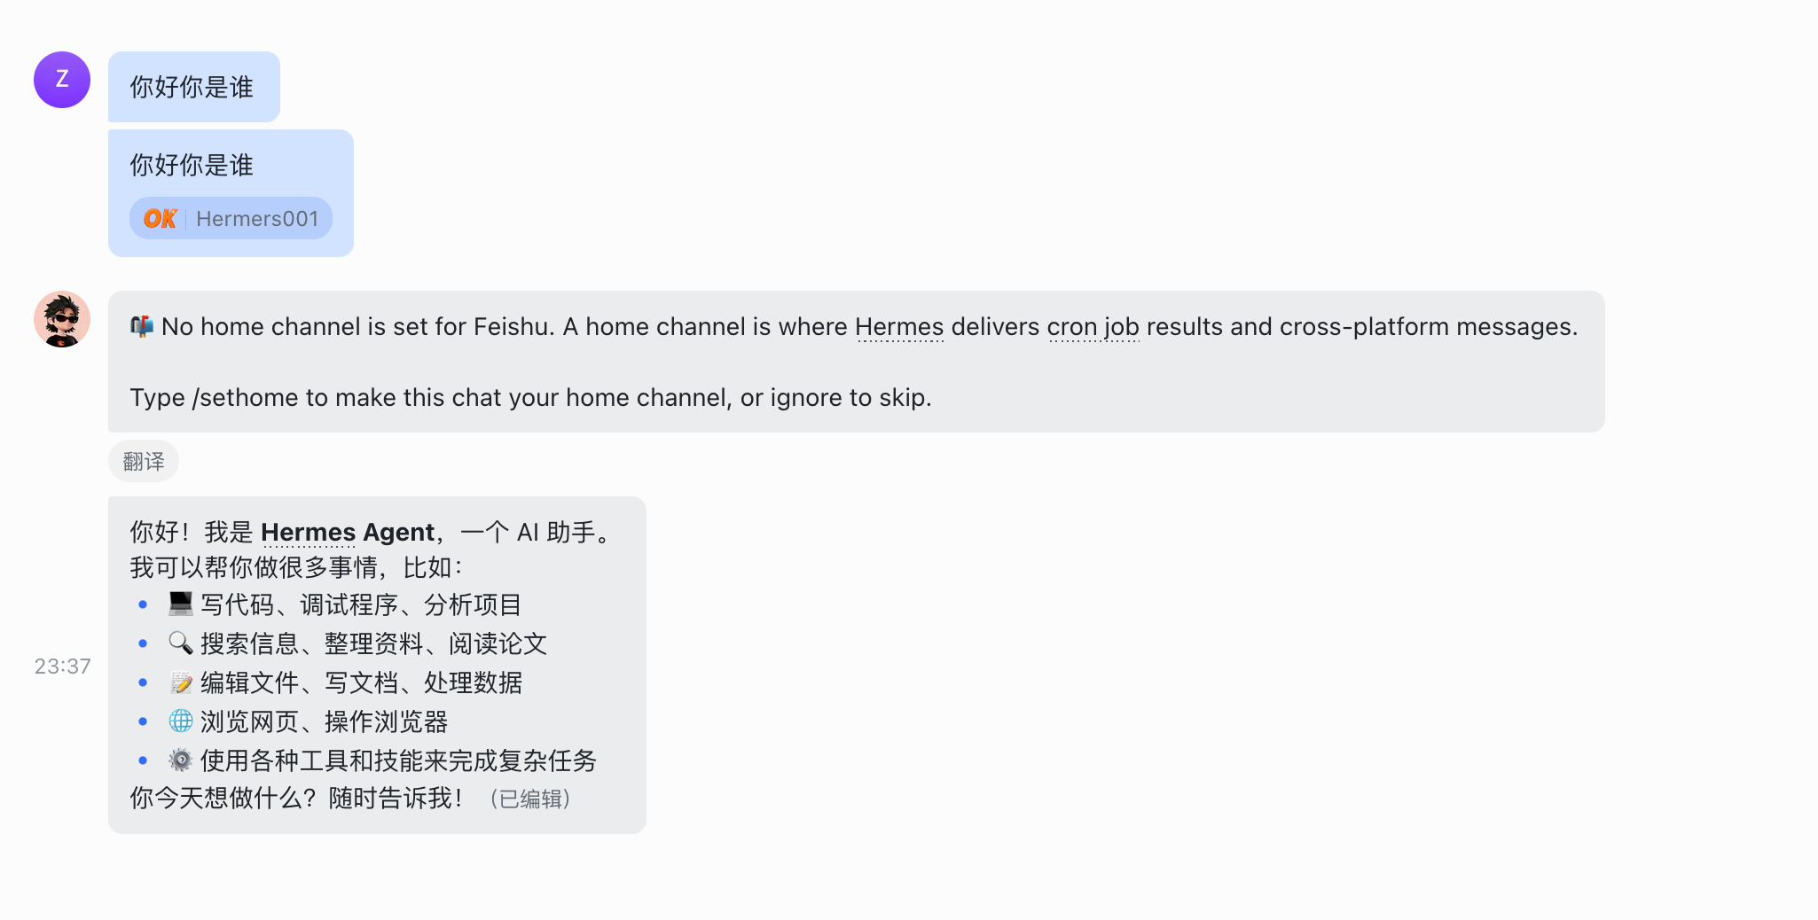Click the 23:37 timestamp

62,667
